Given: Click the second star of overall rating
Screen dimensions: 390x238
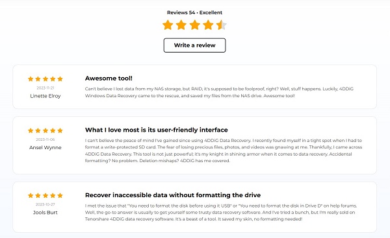Looking at the screenshot, I should point(181,25).
